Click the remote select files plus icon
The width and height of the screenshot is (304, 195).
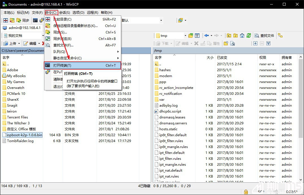coord(255,43)
